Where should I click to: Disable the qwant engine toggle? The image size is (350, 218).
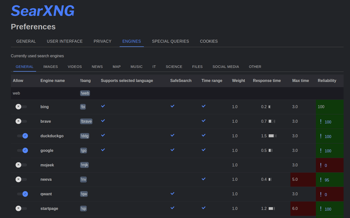22,194
